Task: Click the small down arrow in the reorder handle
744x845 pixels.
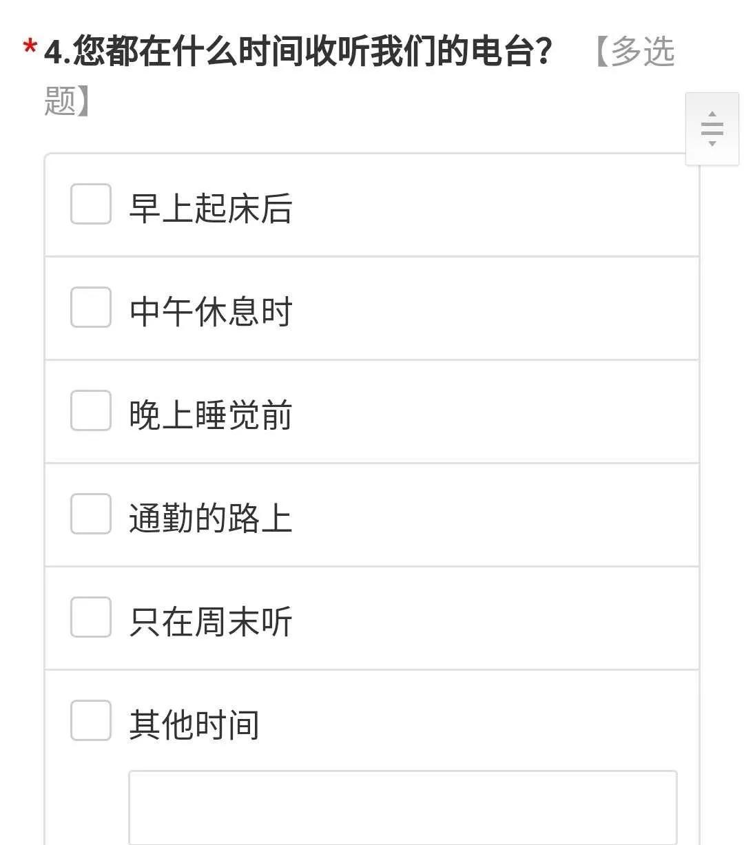Action: (712, 143)
